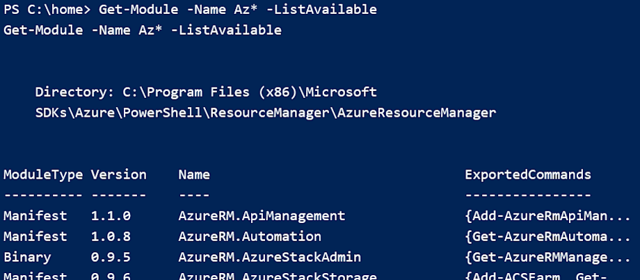This screenshot has height=280, width=640.
Task: Click the AzureRM.AzureStackAdmin module name
Action: tap(269, 257)
